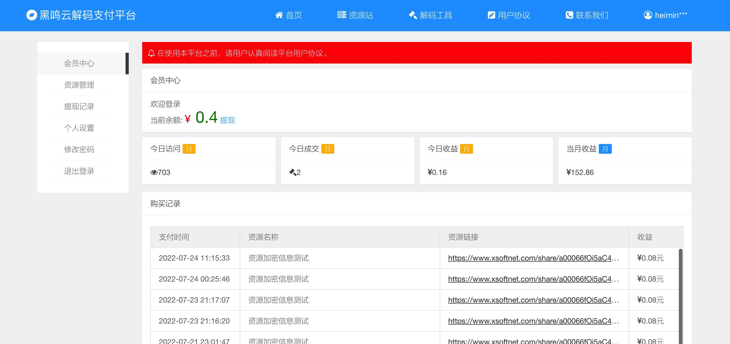This screenshot has width=730, height=344.
Task: Click the bell icon in red notice
Action: point(151,53)
